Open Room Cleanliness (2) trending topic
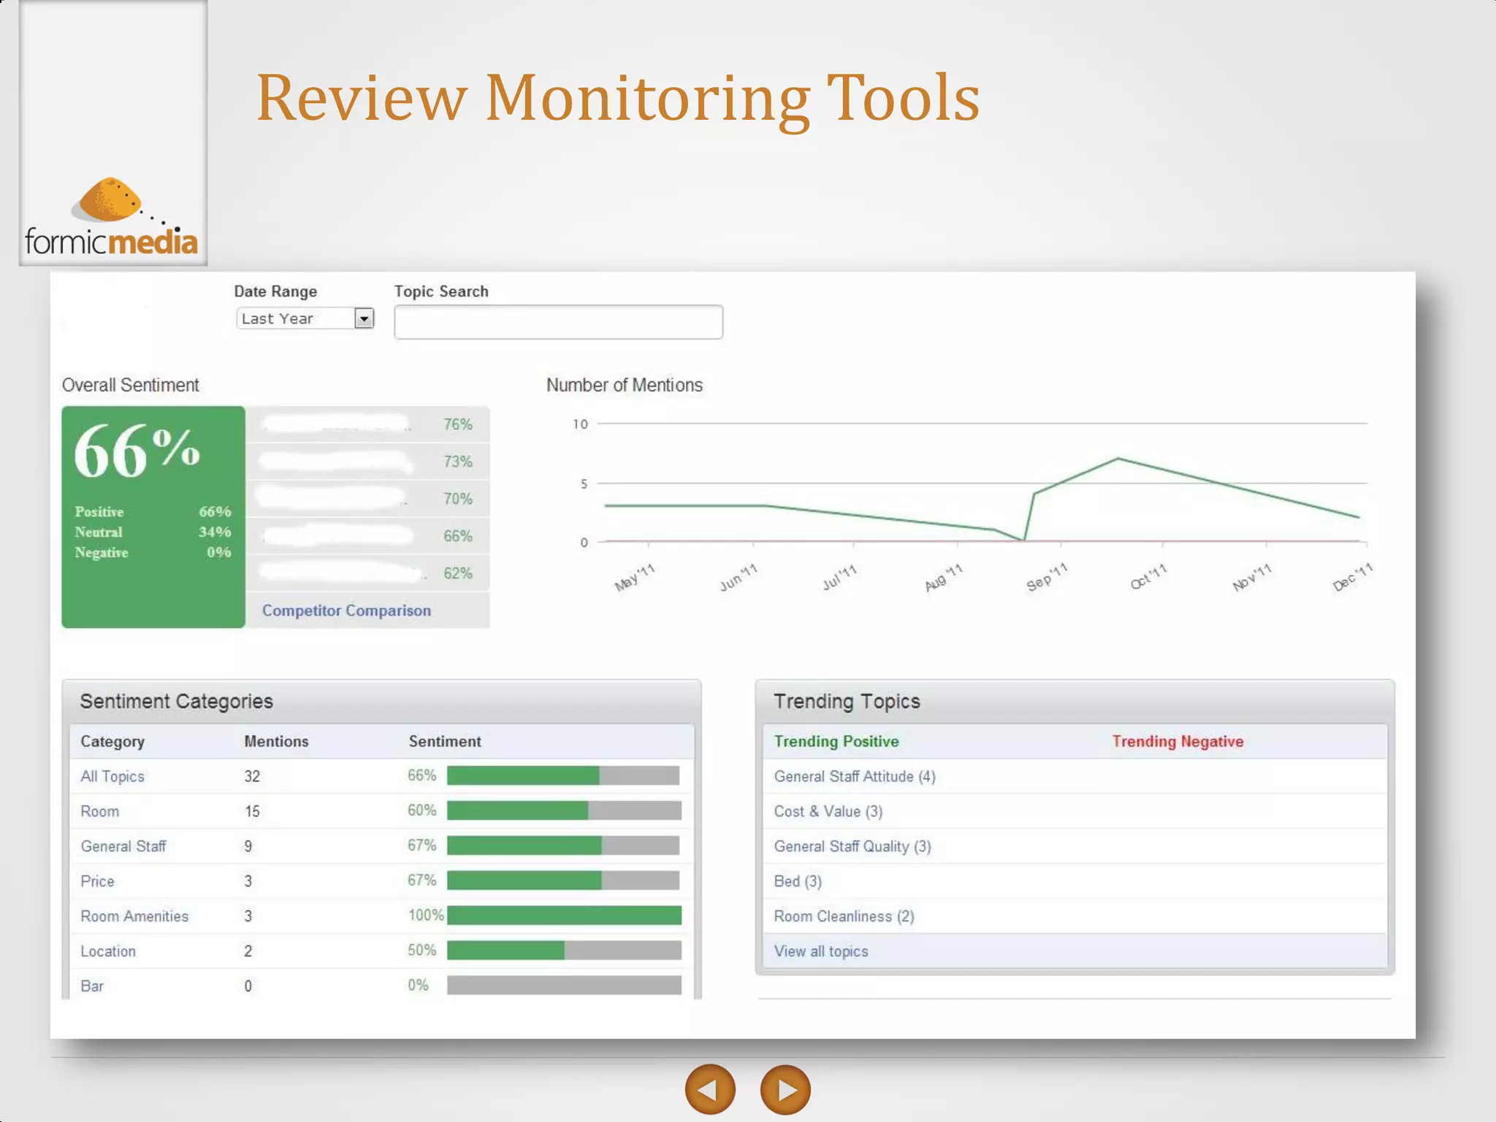The width and height of the screenshot is (1496, 1122). tap(844, 917)
